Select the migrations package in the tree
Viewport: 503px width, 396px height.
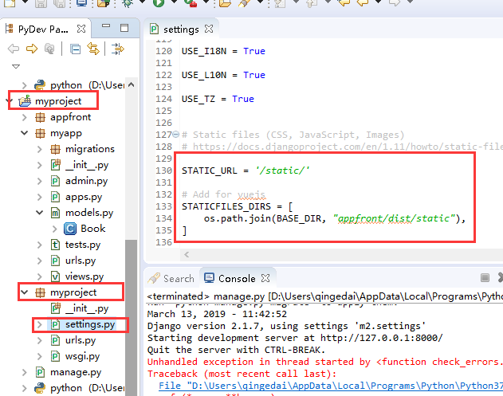(90, 149)
